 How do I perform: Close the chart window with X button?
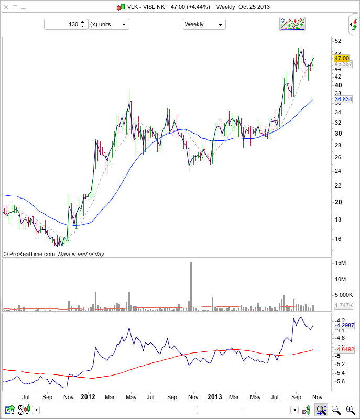[x=6, y=7]
